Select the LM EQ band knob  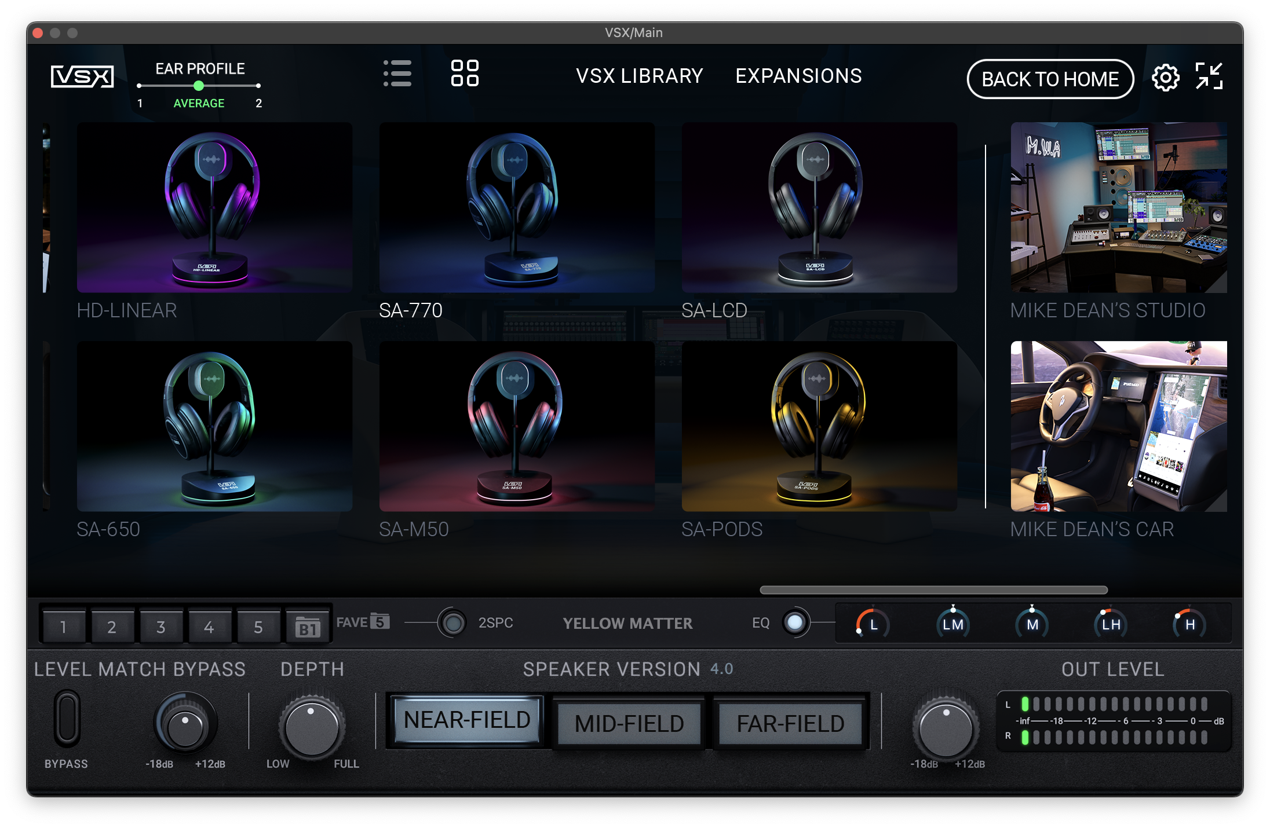coord(953,624)
